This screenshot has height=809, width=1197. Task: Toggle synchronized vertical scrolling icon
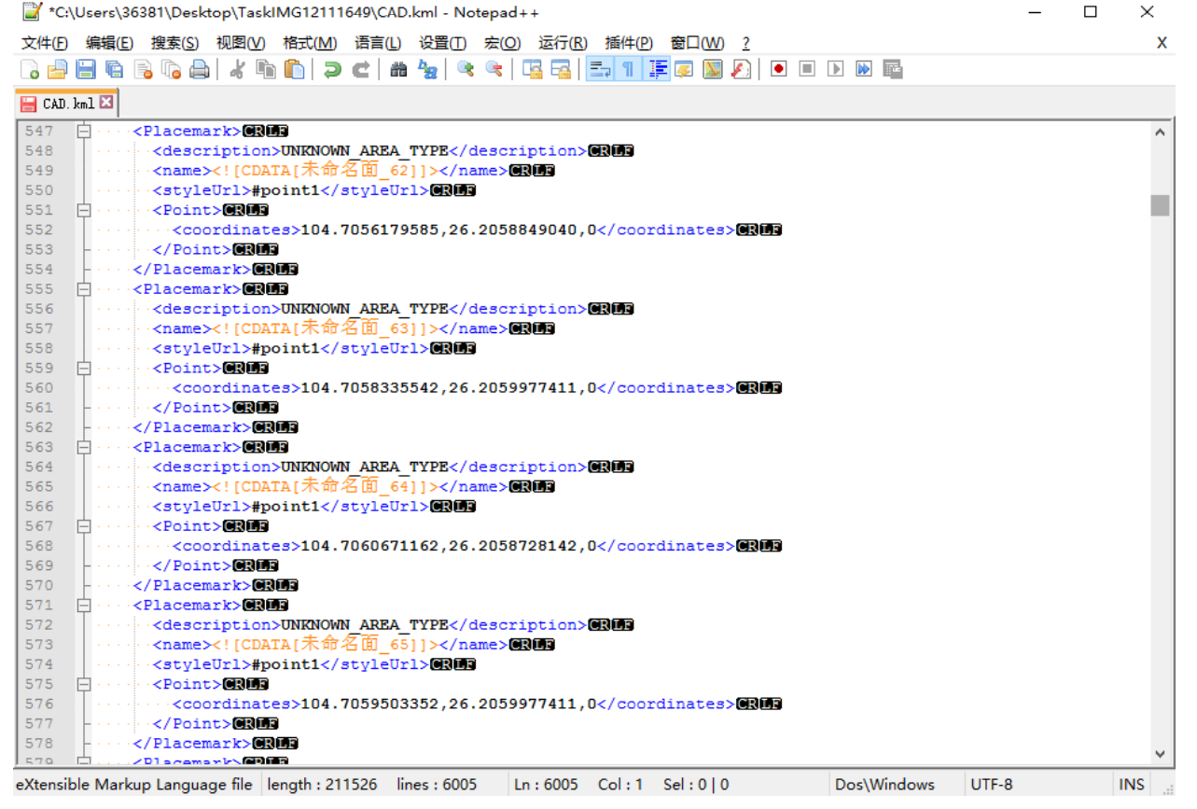(532, 69)
